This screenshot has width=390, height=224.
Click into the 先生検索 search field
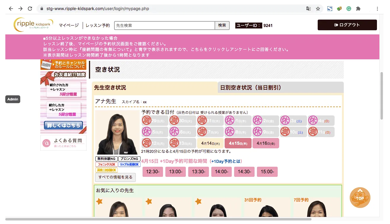[164, 26]
